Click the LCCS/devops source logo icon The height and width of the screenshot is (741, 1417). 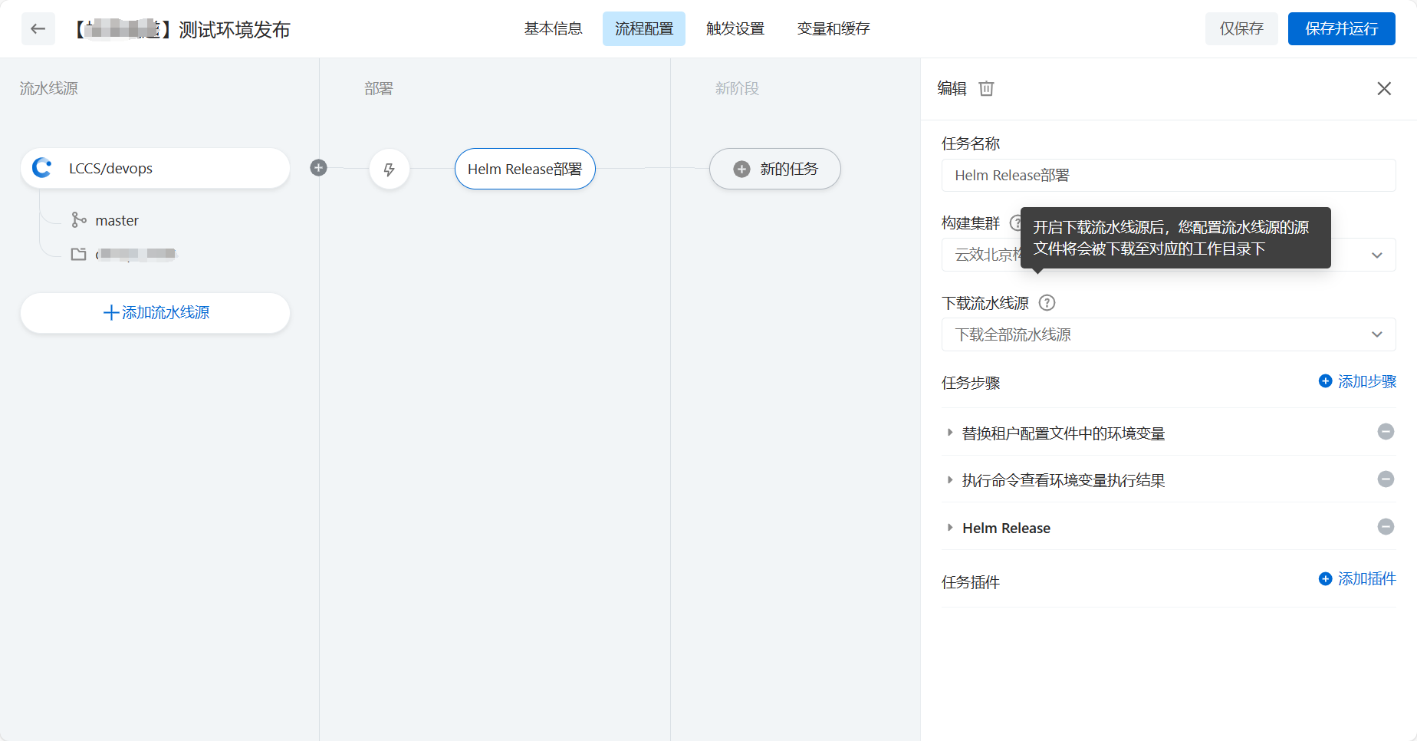[x=42, y=168]
